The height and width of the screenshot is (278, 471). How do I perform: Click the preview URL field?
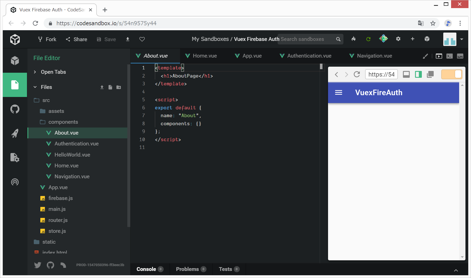click(381, 74)
